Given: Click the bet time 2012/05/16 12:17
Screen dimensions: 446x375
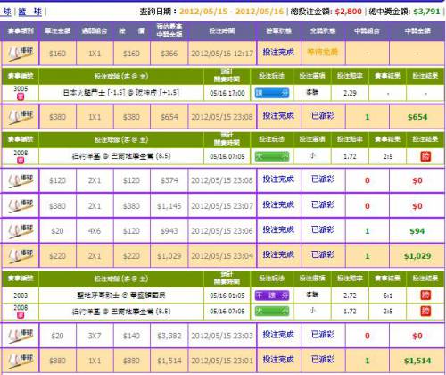Looking at the screenshot, I should point(222,54).
